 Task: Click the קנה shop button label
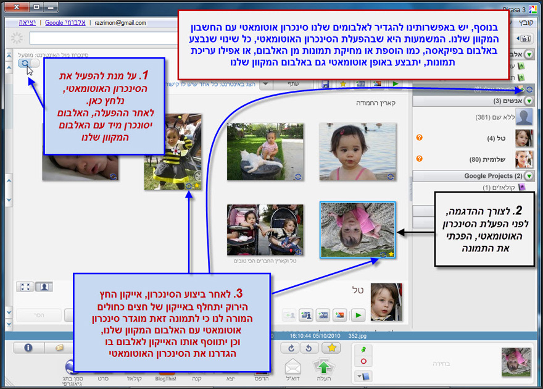(197, 379)
